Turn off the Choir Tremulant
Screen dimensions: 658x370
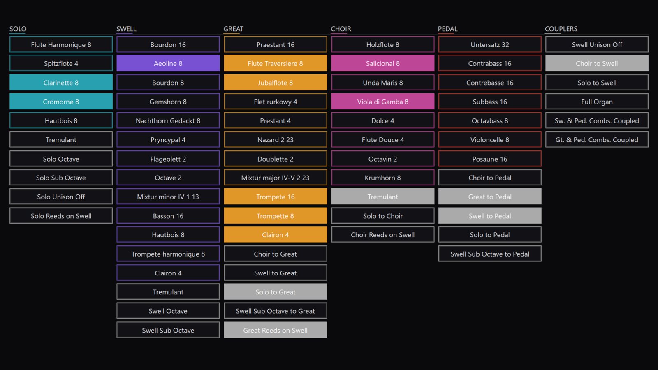point(383,197)
